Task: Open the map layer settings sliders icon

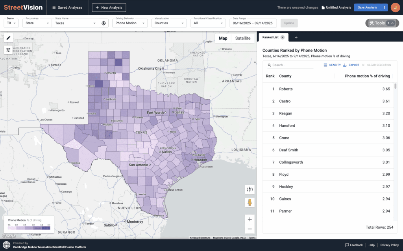Action: (x=8, y=50)
